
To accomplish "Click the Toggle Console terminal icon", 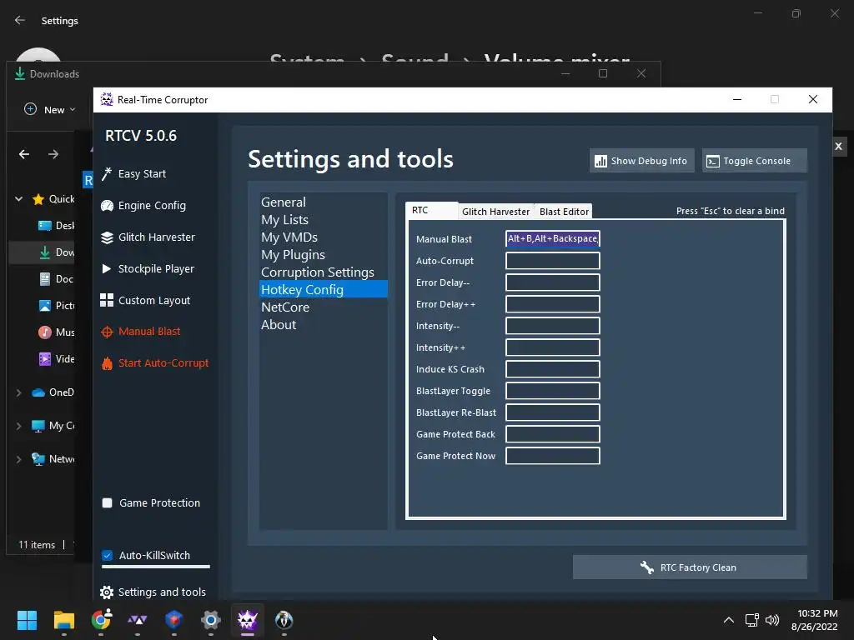I will pyautogui.click(x=713, y=161).
